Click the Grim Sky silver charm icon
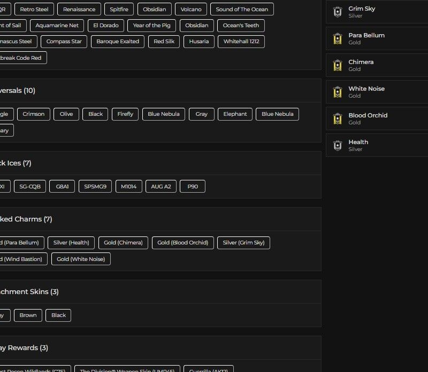This screenshot has height=372, width=428. 337,12
